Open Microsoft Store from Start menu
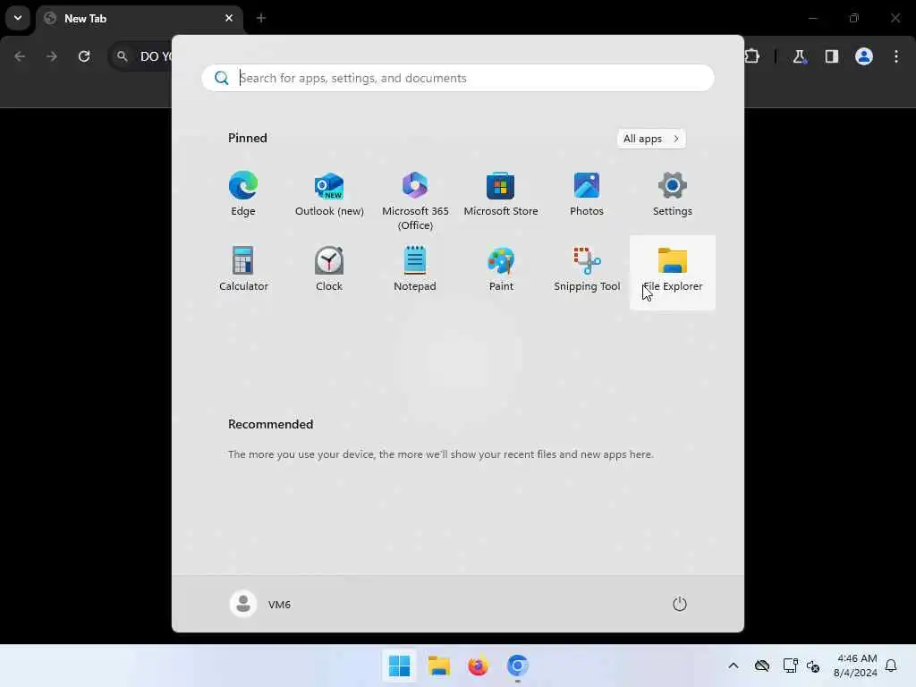The image size is (916, 687). click(501, 194)
